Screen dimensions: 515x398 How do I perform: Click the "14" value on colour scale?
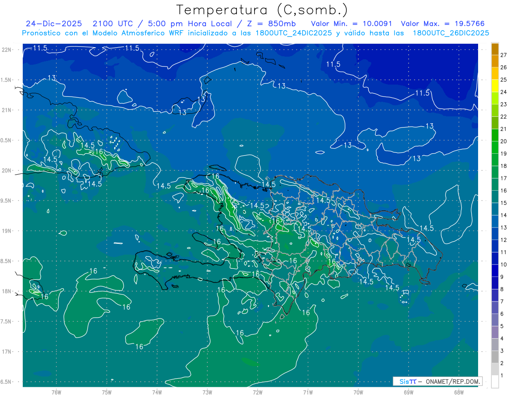coord(504,215)
